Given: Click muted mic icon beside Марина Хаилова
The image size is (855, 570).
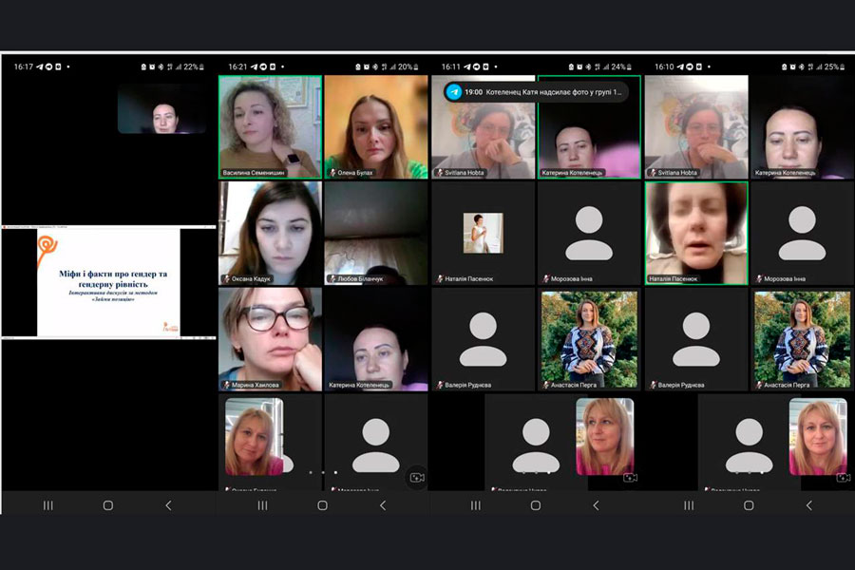Looking at the screenshot, I should 226,385.
